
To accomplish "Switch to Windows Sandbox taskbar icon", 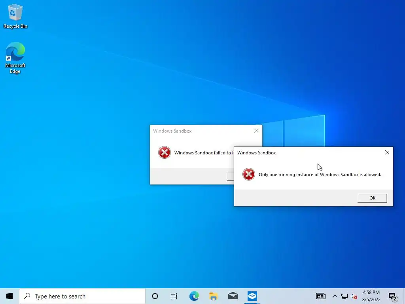I will (252, 296).
